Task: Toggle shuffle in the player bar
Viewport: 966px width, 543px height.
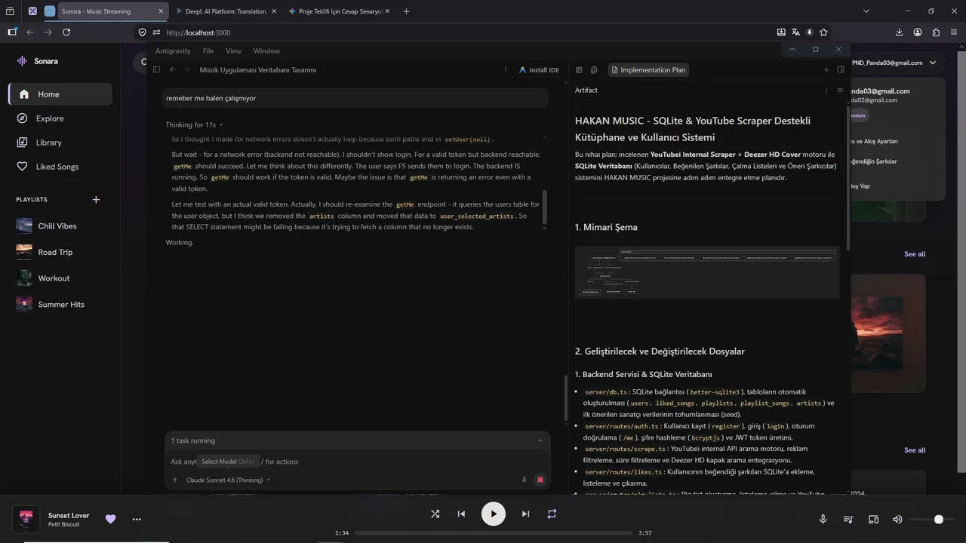Action: coord(435,514)
